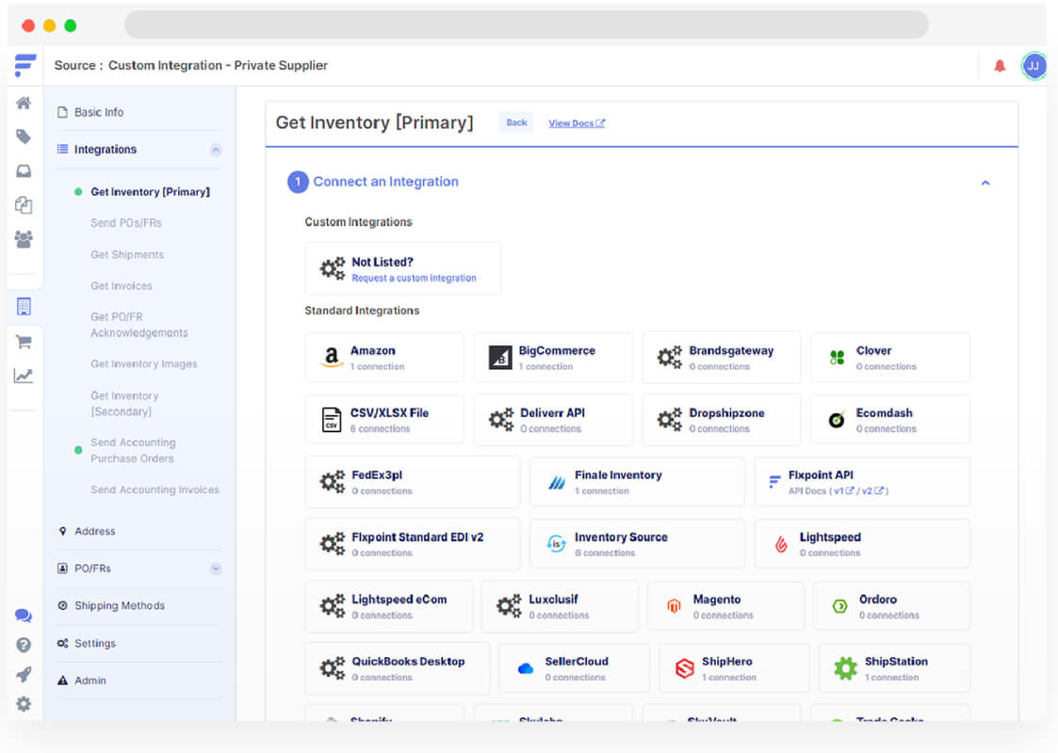1058x753 pixels.
Task: Select the BigCommerce integration card
Action: click(x=553, y=358)
